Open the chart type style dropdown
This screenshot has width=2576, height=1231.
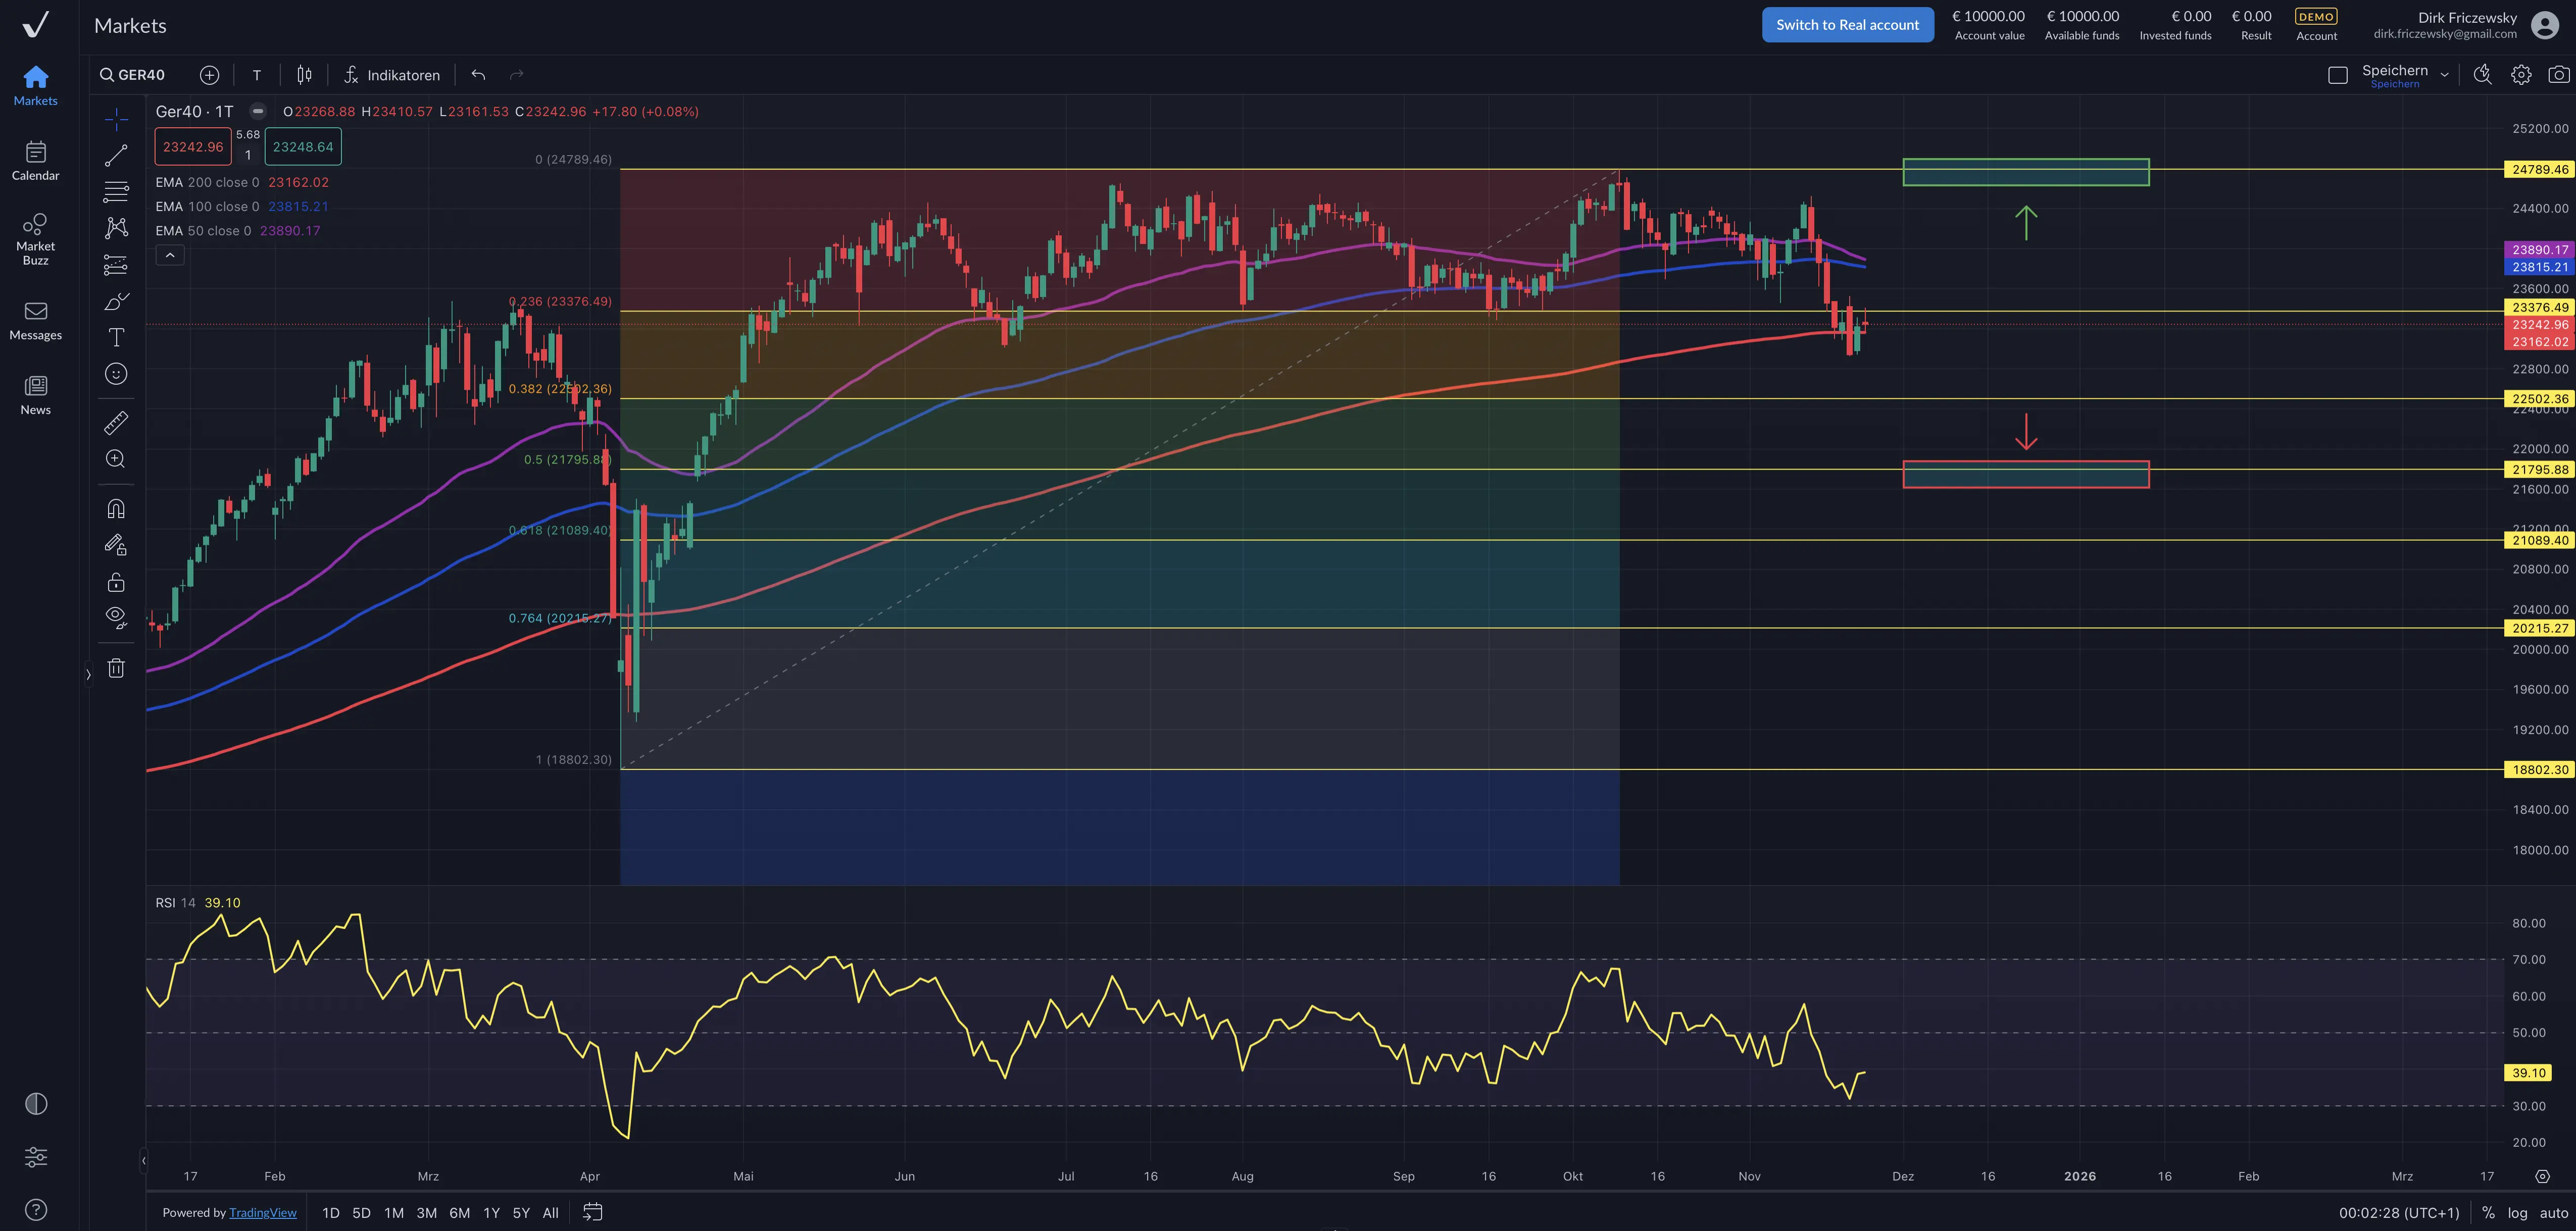click(304, 74)
